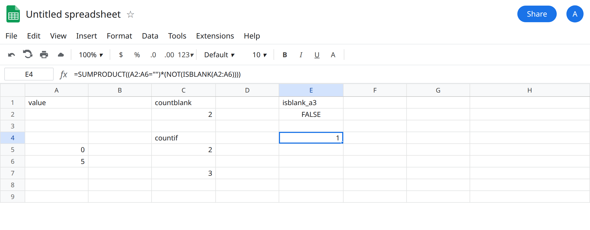Apply percent format icon
The image size is (590, 230).
coord(137,55)
